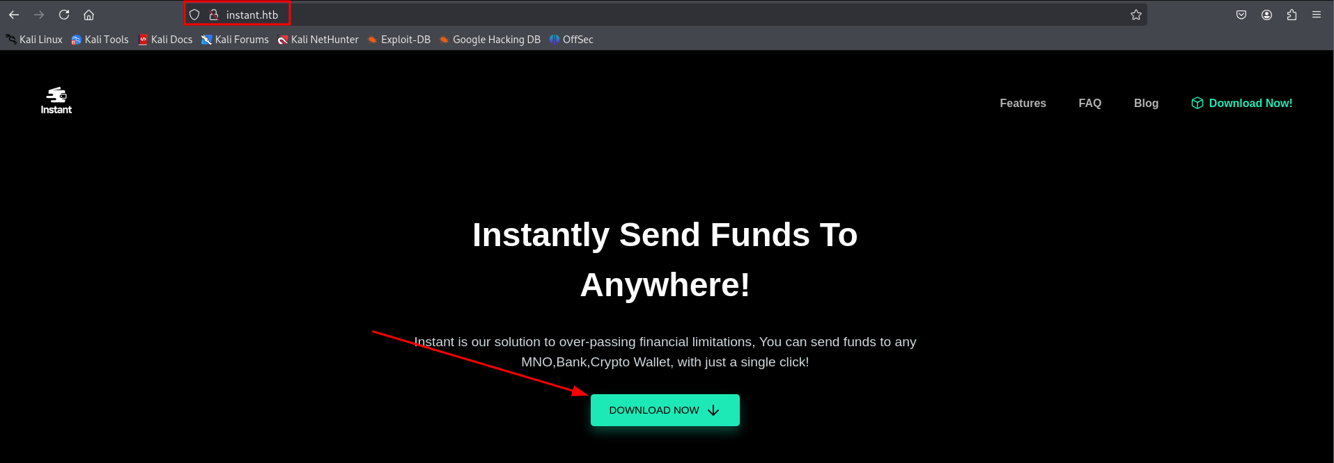Click the shield tracking protection icon
The image size is (1334, 463).
194,15
